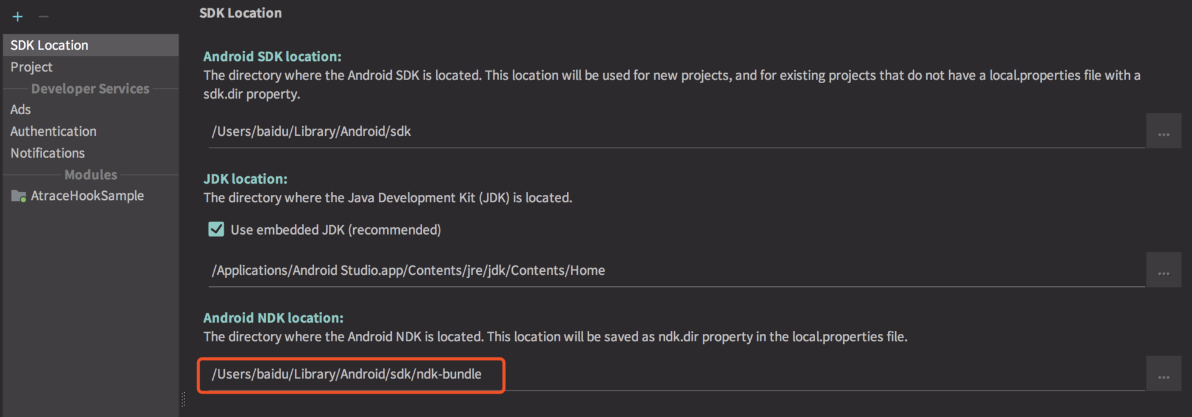1192x417 pixels.
Task: Click the minus icon to remove a module
Action: tap(43, 17)
